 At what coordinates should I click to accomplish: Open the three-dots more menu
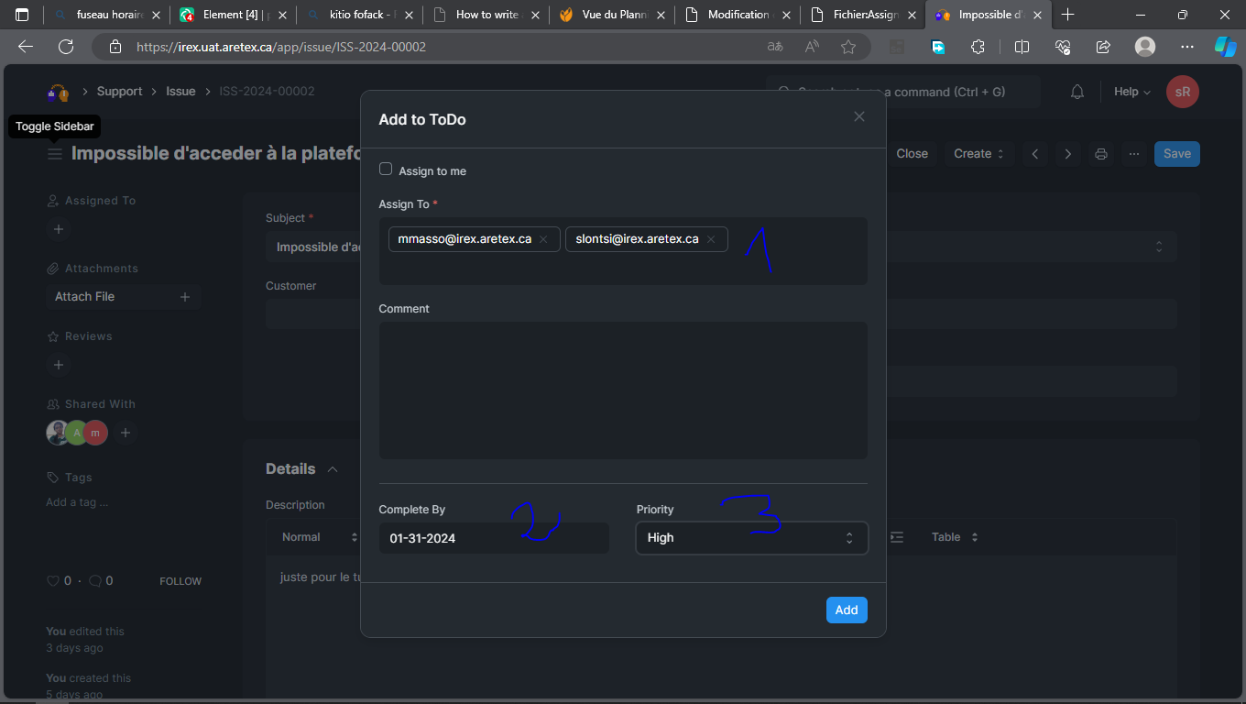tap(1134, 154)
